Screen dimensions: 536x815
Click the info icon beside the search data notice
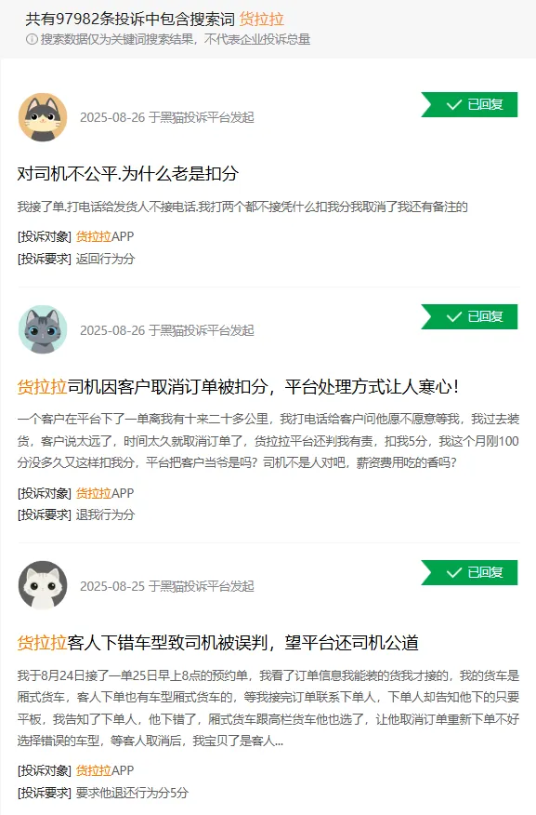[x=32, y=39]
